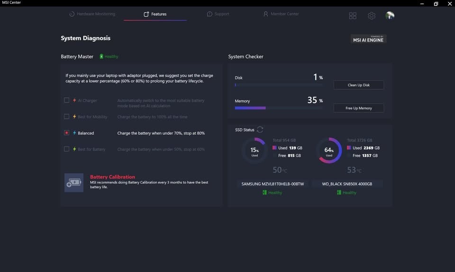Click the Free Up Memory button
The height and width of the screenshot is (272, 455).
coord(359,108)
